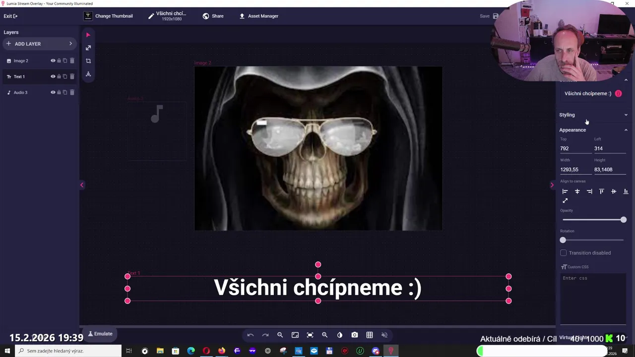This screenshot has height=357, width=635.
Task: Select the crop tool
Action: (88, 61)
